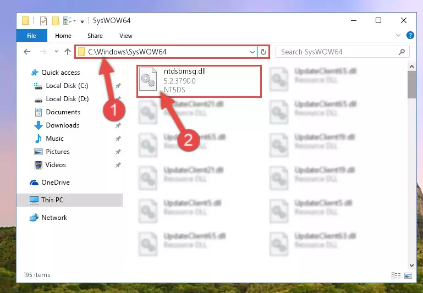Switch to the View ribbon tab

tap(126, 36)
